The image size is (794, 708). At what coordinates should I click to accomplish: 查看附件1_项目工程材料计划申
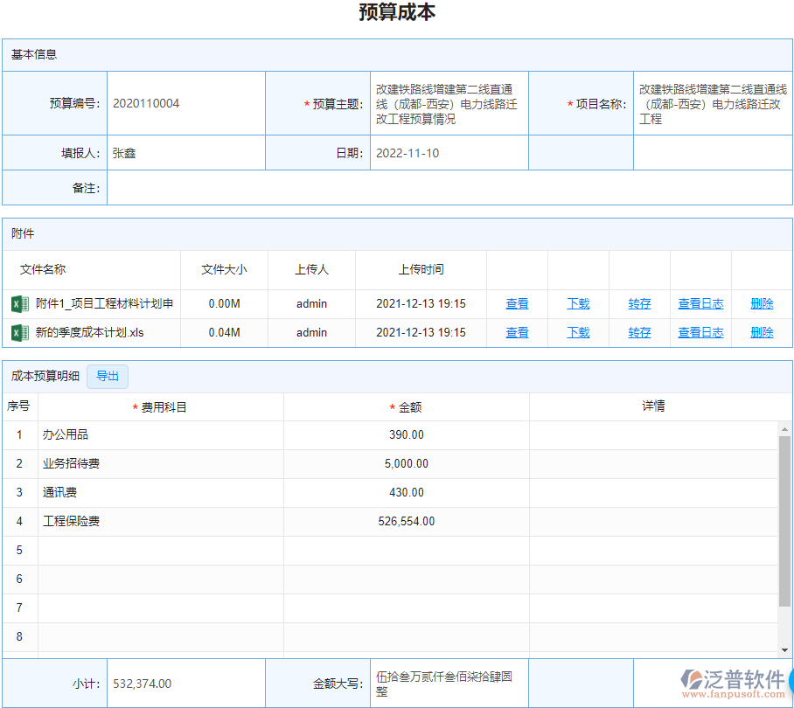517,304
